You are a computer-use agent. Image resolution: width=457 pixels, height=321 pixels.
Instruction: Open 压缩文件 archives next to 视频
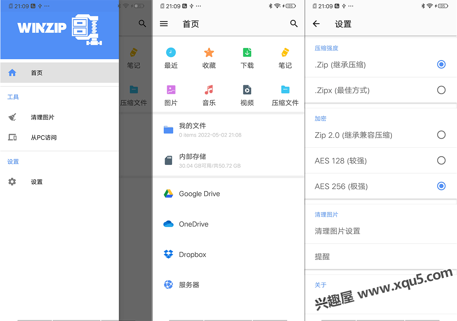tap(285, 95)
